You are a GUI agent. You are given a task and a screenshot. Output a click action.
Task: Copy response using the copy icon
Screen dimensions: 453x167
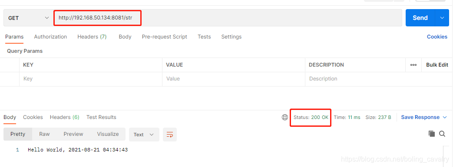pos(432,134)
